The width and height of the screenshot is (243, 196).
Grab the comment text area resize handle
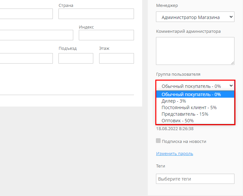(232, 63)
